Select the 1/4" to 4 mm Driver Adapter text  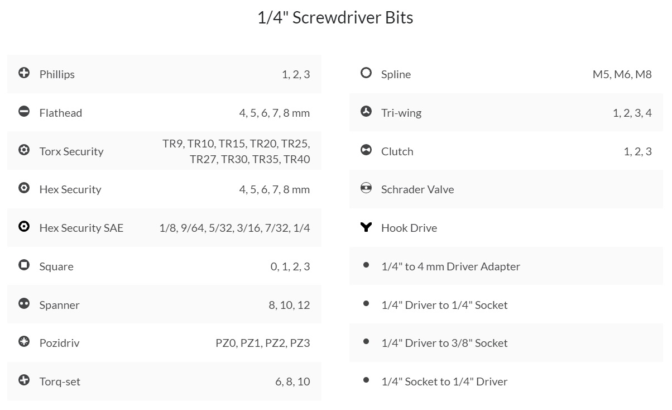point(450,266)
